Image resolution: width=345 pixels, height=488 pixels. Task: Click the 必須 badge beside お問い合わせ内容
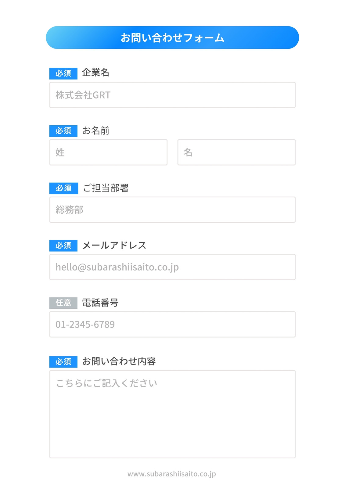63,362
